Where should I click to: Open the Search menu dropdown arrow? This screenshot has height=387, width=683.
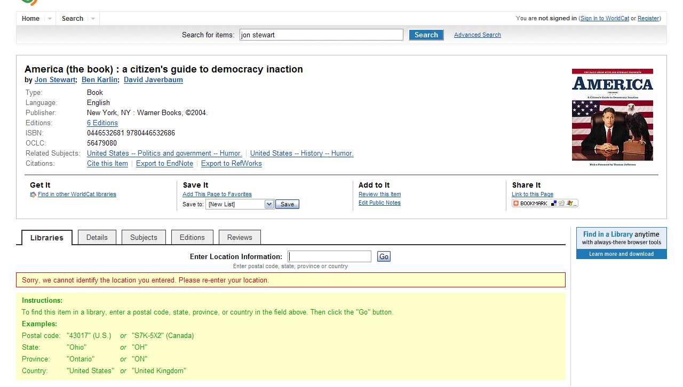(93, 19)
